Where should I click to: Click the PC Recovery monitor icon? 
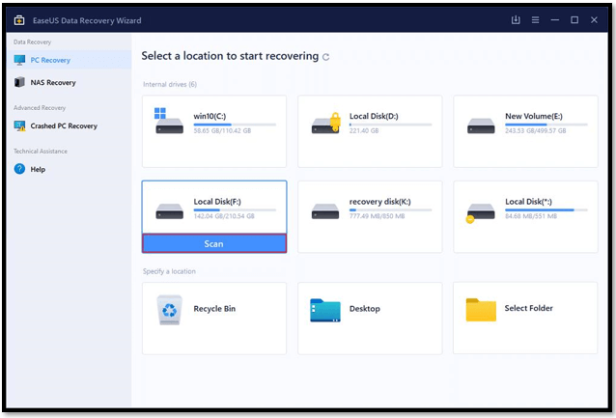(x=19, y=60)
